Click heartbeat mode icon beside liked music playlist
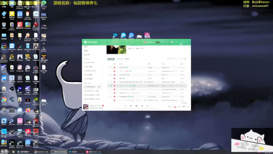Image resolution: width=273 pixels, height=154 pixels. coord(99,87)
